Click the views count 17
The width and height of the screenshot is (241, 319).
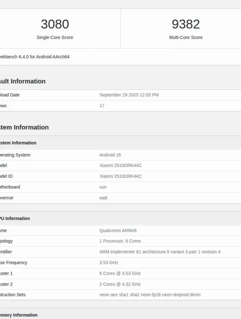(x=102, y=106)
